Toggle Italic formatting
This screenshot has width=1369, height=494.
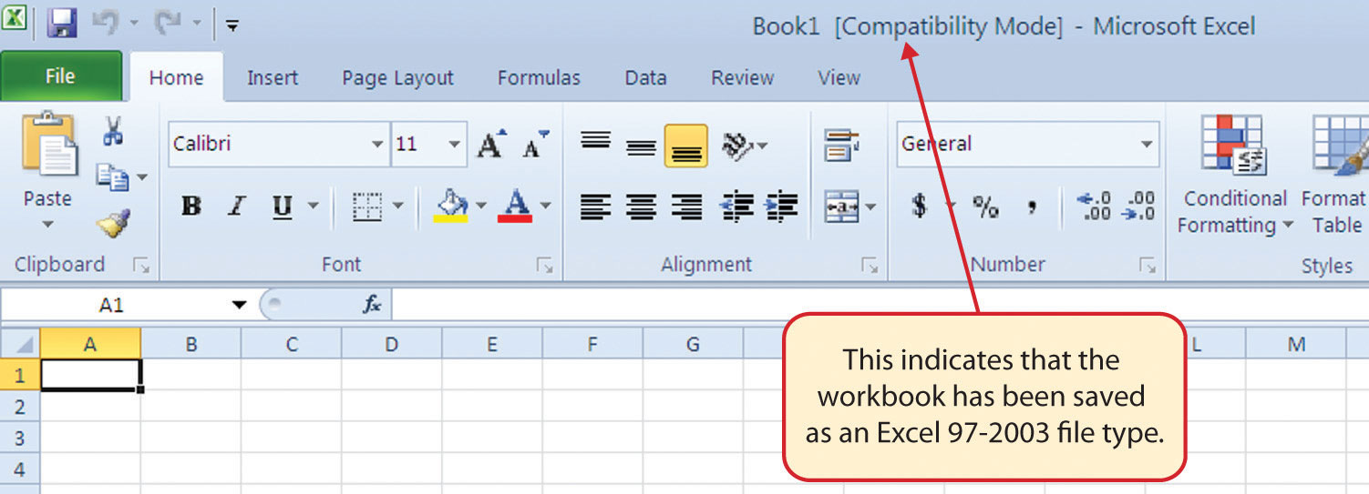click(x=236, y=207)
